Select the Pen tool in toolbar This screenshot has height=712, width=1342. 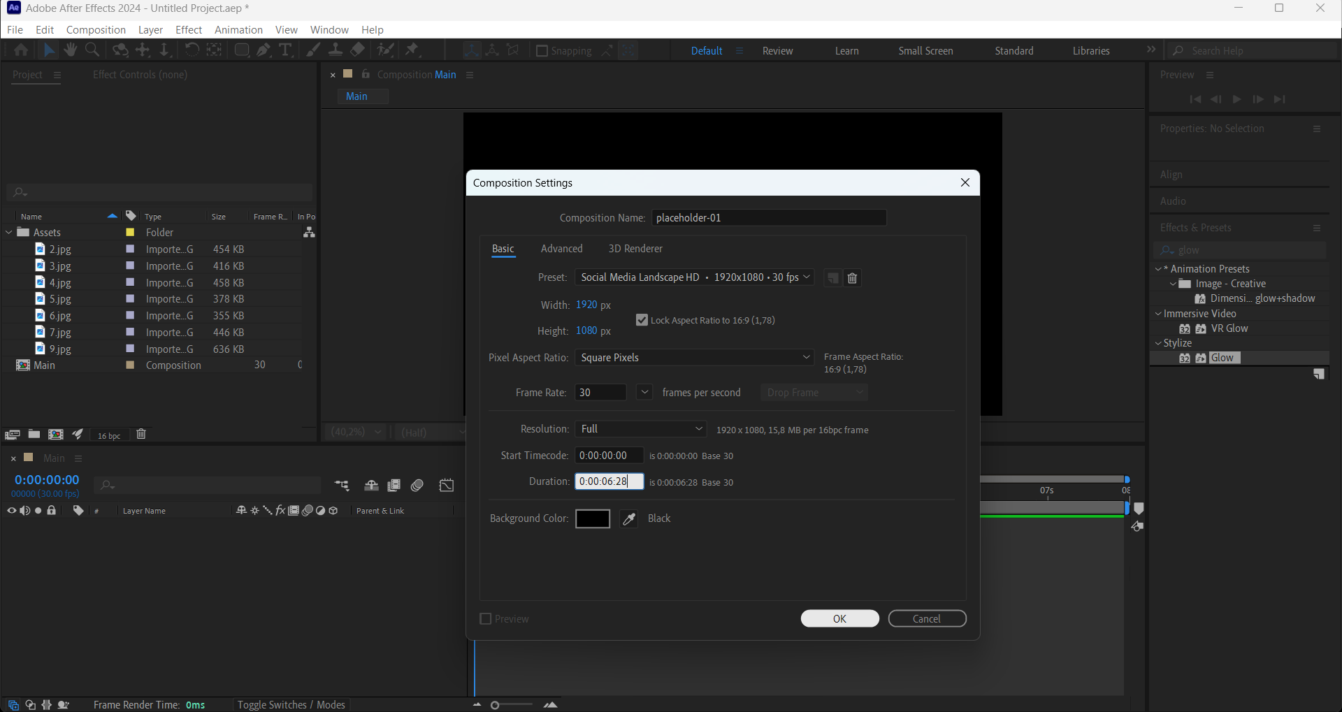264,50
